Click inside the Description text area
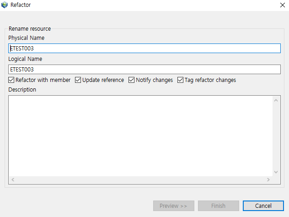The width and height of the screenshot is (289, 217). [x=139, y=135]
